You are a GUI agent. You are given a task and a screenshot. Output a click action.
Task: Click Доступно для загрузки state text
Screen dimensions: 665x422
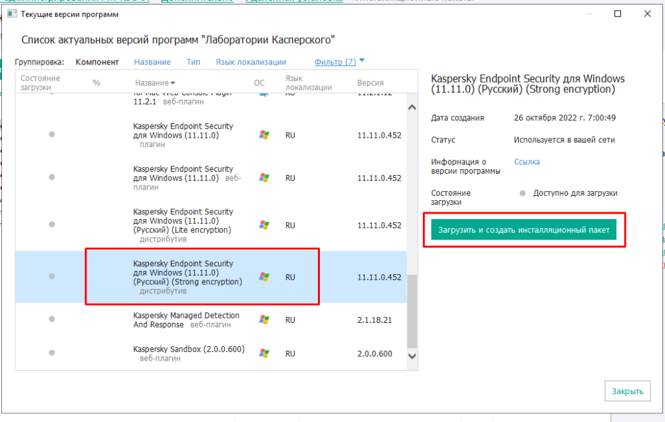(x=575, y=193)
